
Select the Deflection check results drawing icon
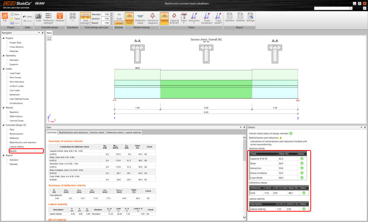pos(140,18)
